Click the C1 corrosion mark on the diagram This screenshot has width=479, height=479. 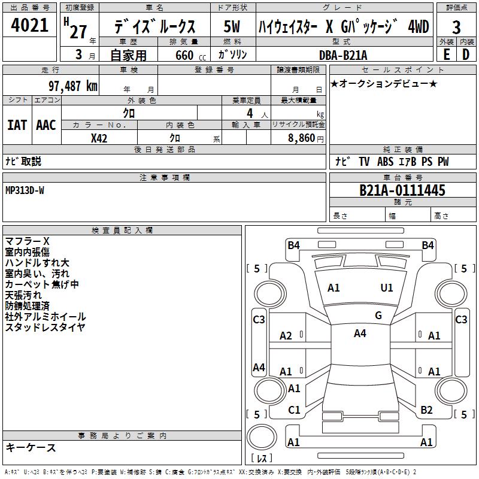pyautogui.click(x=294, y=410)
